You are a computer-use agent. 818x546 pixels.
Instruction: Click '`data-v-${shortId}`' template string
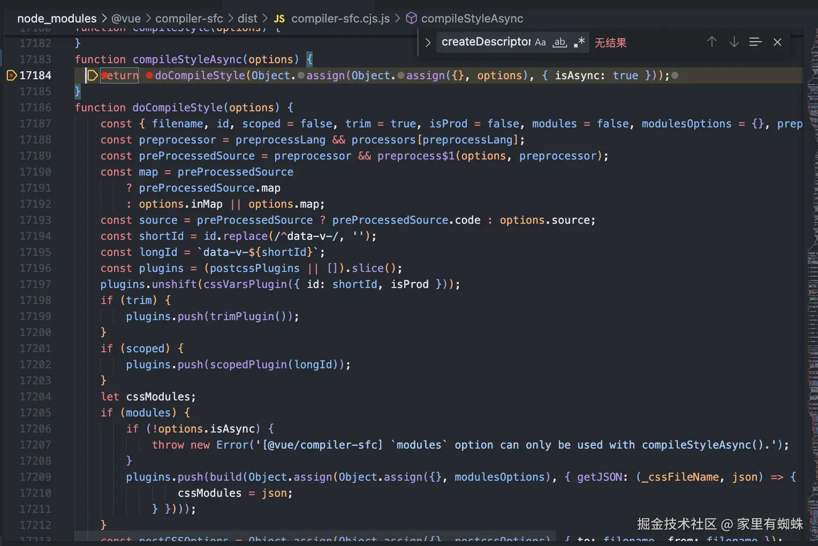[x=258, y=252]
